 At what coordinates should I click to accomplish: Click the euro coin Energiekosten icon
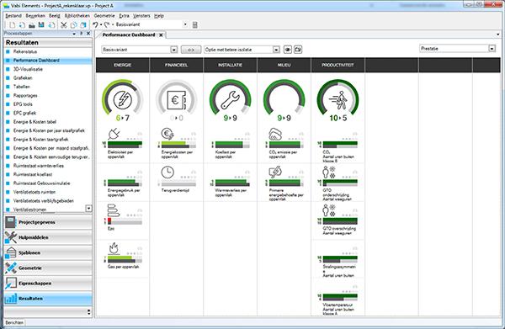point(167,134)
